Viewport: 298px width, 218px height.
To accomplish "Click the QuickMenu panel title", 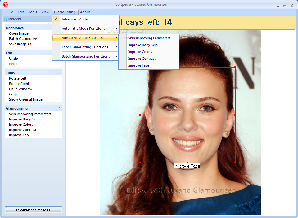I will coord(13,19).
